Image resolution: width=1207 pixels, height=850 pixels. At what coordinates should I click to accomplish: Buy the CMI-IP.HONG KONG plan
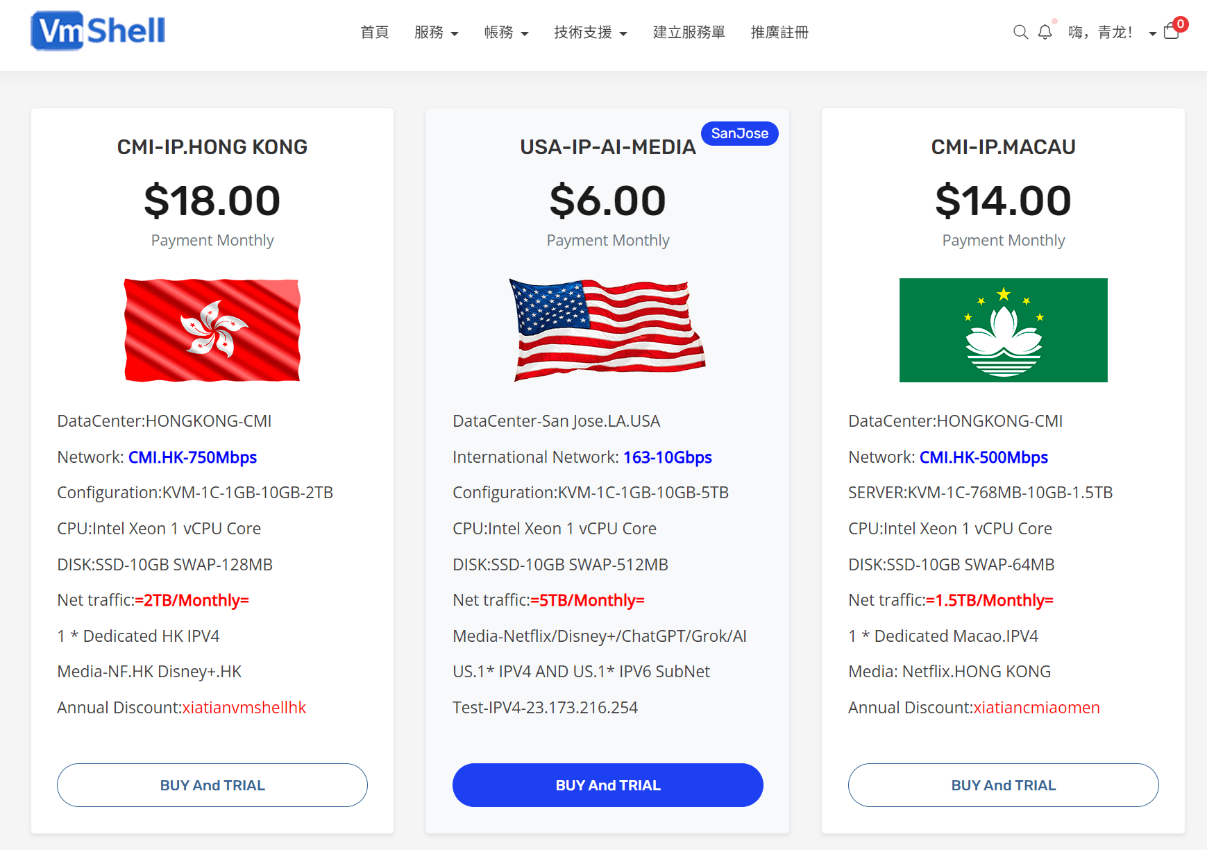tap(212, 785)
